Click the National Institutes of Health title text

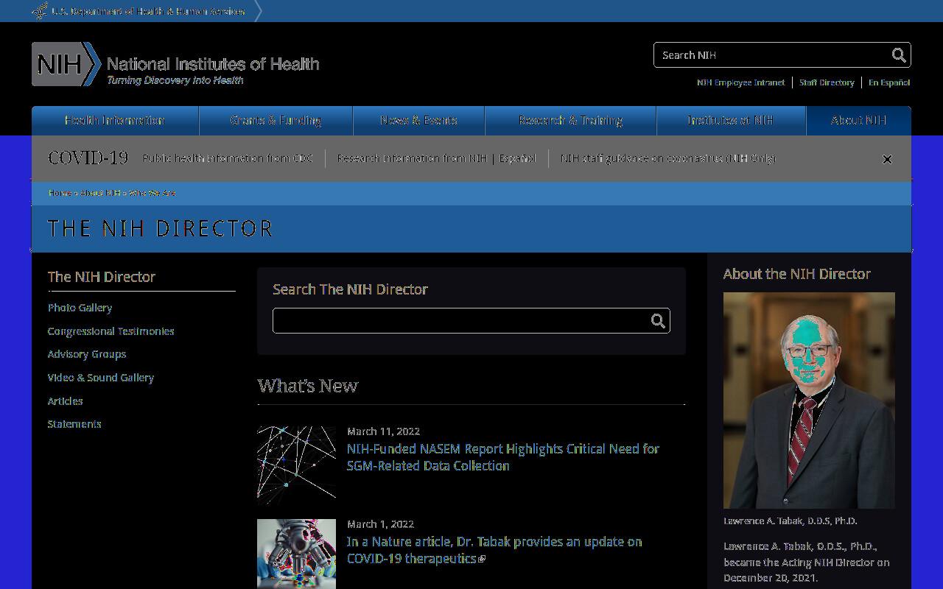pyautogui.click(x=213, y=64)
